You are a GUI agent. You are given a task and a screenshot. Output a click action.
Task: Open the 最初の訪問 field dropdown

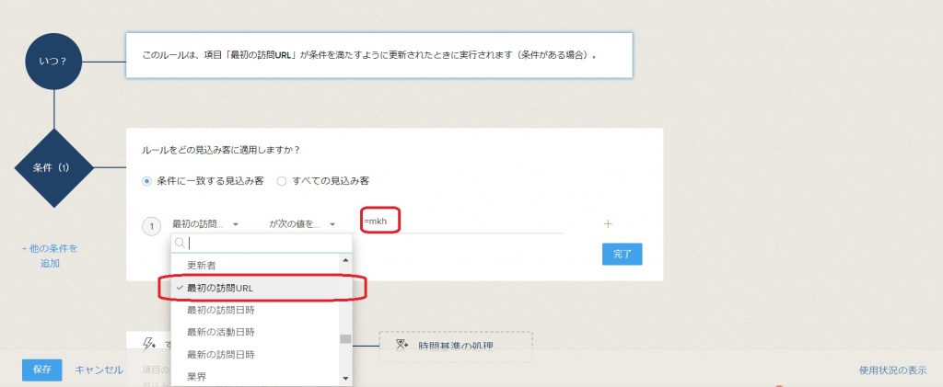point(205,223)
